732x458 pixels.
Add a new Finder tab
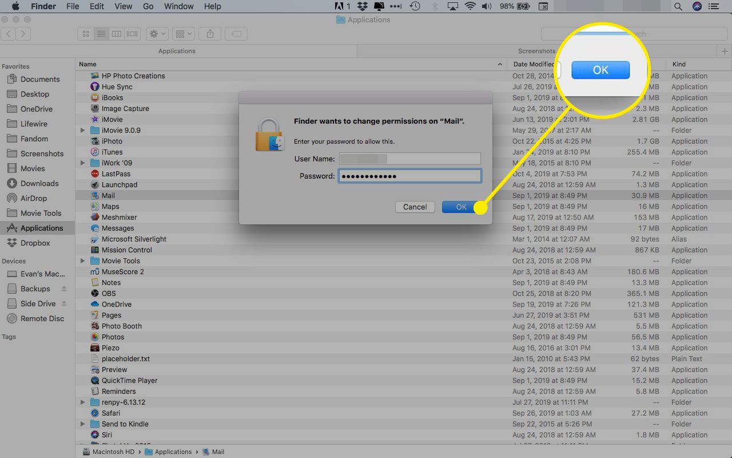click(725, 51)
